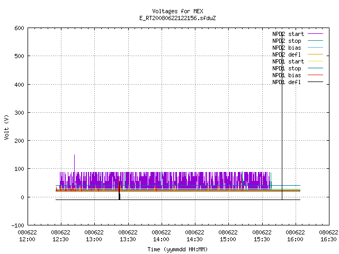339x254 pixels.
Task: Click the -100 y-axis tick label
Action: pos(17,225)
